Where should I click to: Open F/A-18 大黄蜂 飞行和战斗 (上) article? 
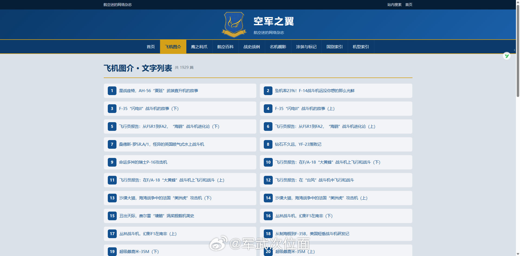(172, 180)
